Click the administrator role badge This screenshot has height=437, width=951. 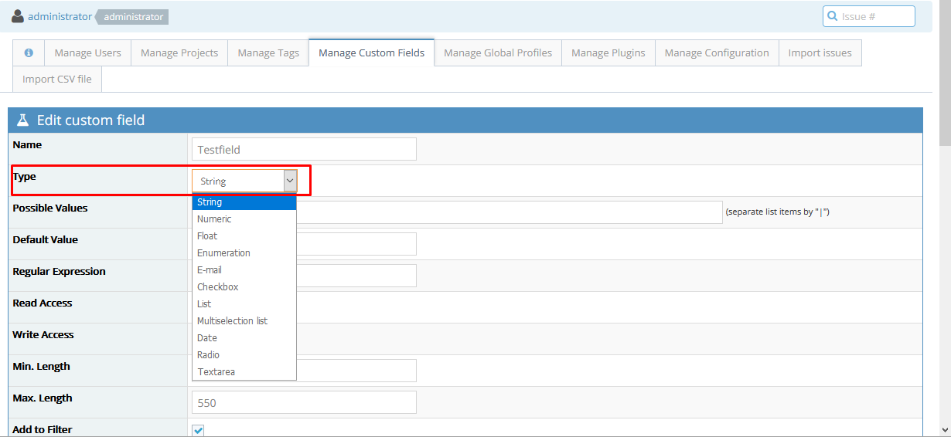click(x=134, y=17)
